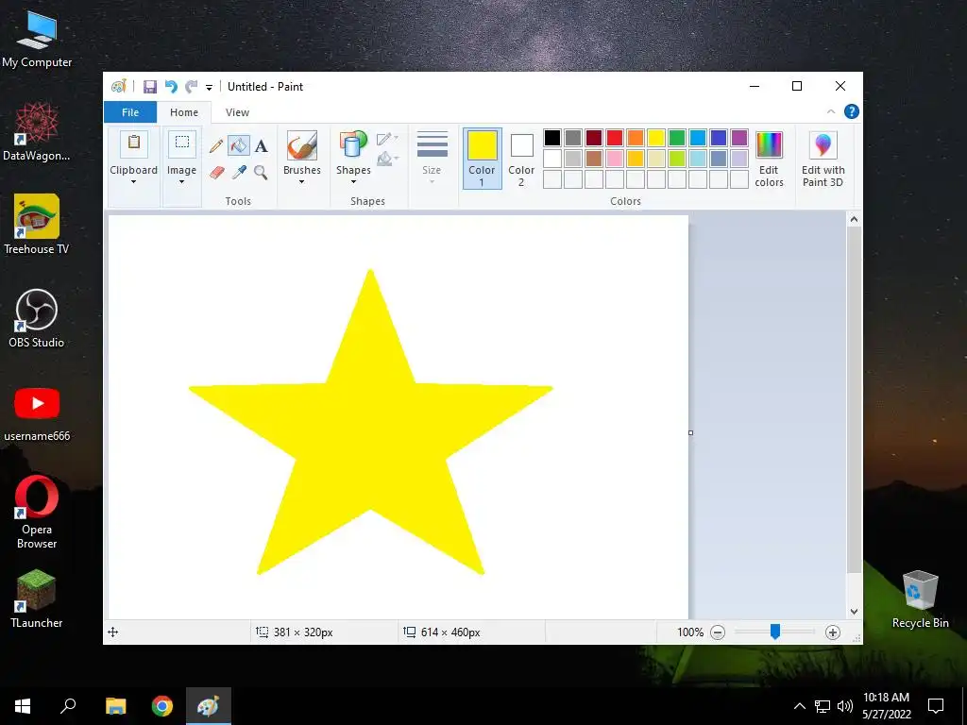The image size is (967, 725).
Task: Open the File menu
Action: (x=130, y=112)
